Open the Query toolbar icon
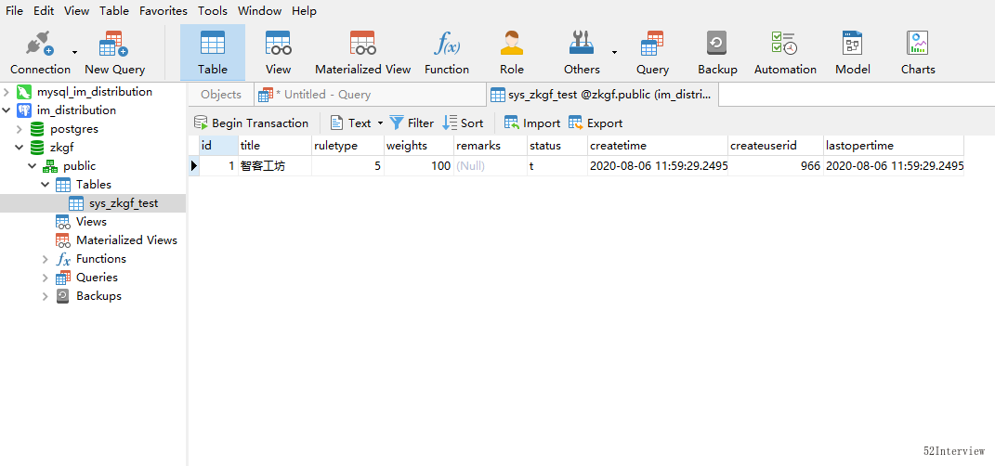The image size is (995, 466). pyautogui.click(x=652, y=53)
